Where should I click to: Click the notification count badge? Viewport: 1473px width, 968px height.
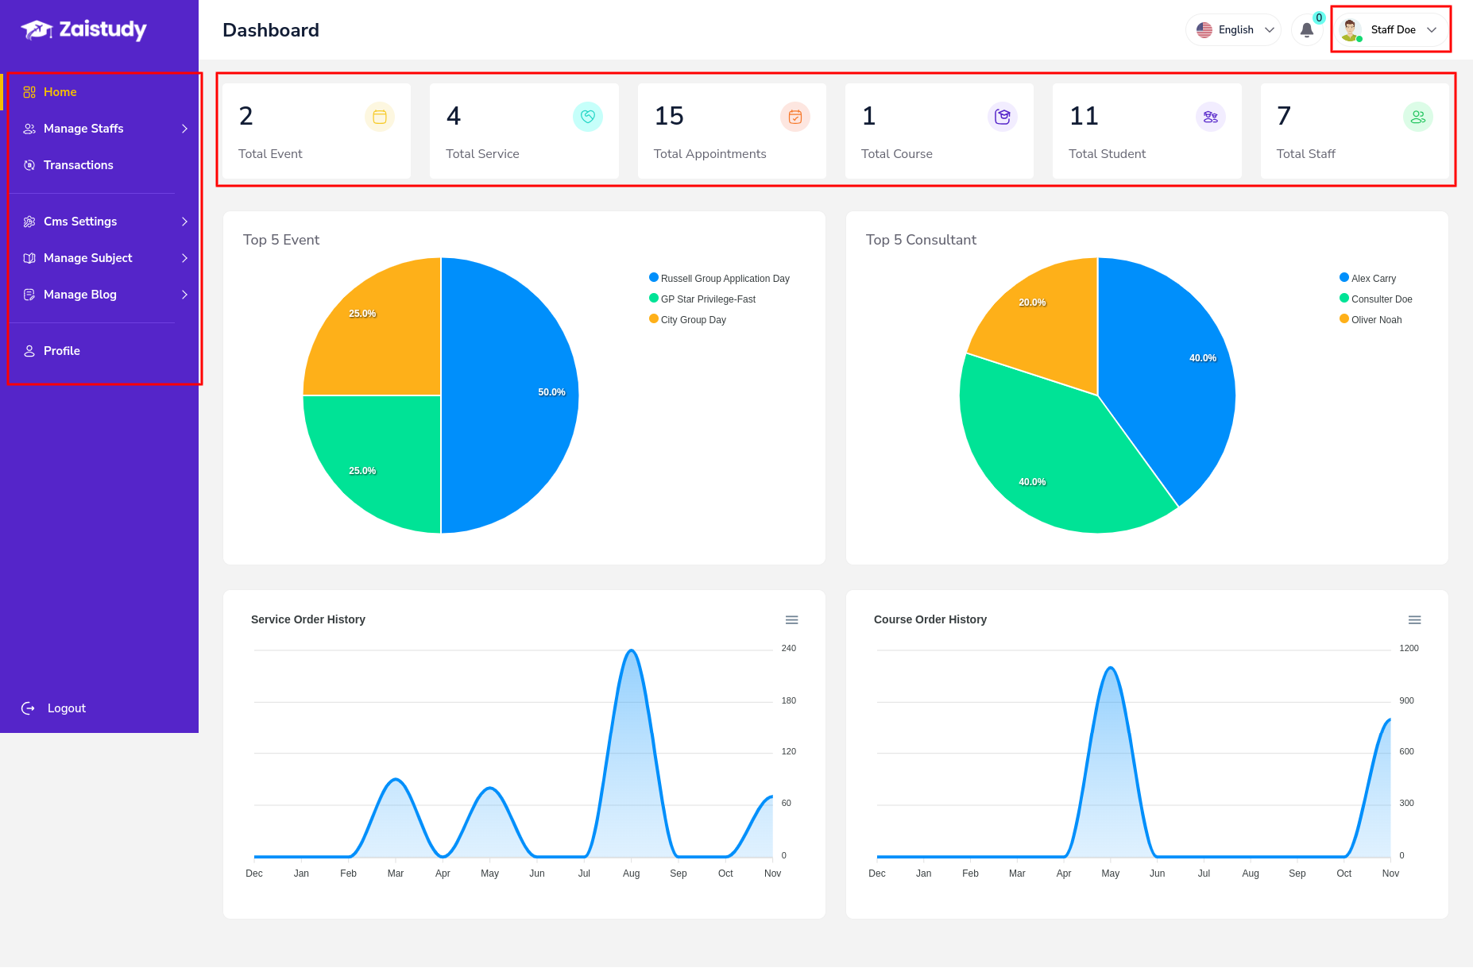pyautogui.click(x=1319, y=18)
